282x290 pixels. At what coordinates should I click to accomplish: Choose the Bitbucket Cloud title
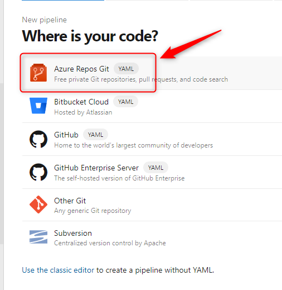coord(81,102)
